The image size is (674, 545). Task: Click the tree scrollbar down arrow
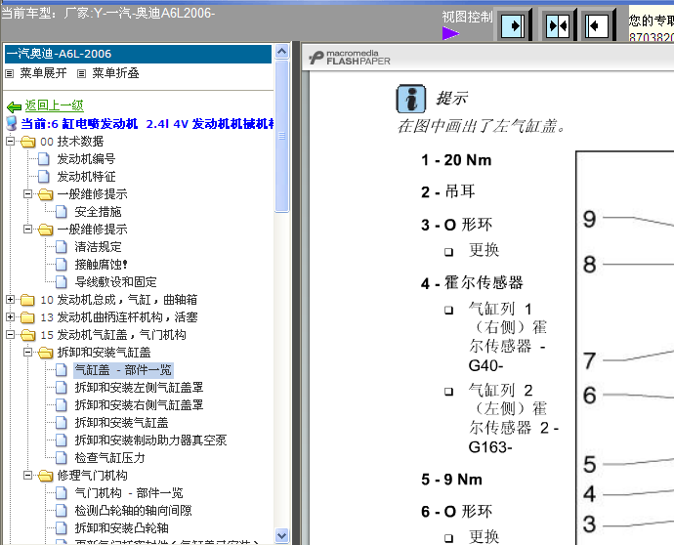282,536
